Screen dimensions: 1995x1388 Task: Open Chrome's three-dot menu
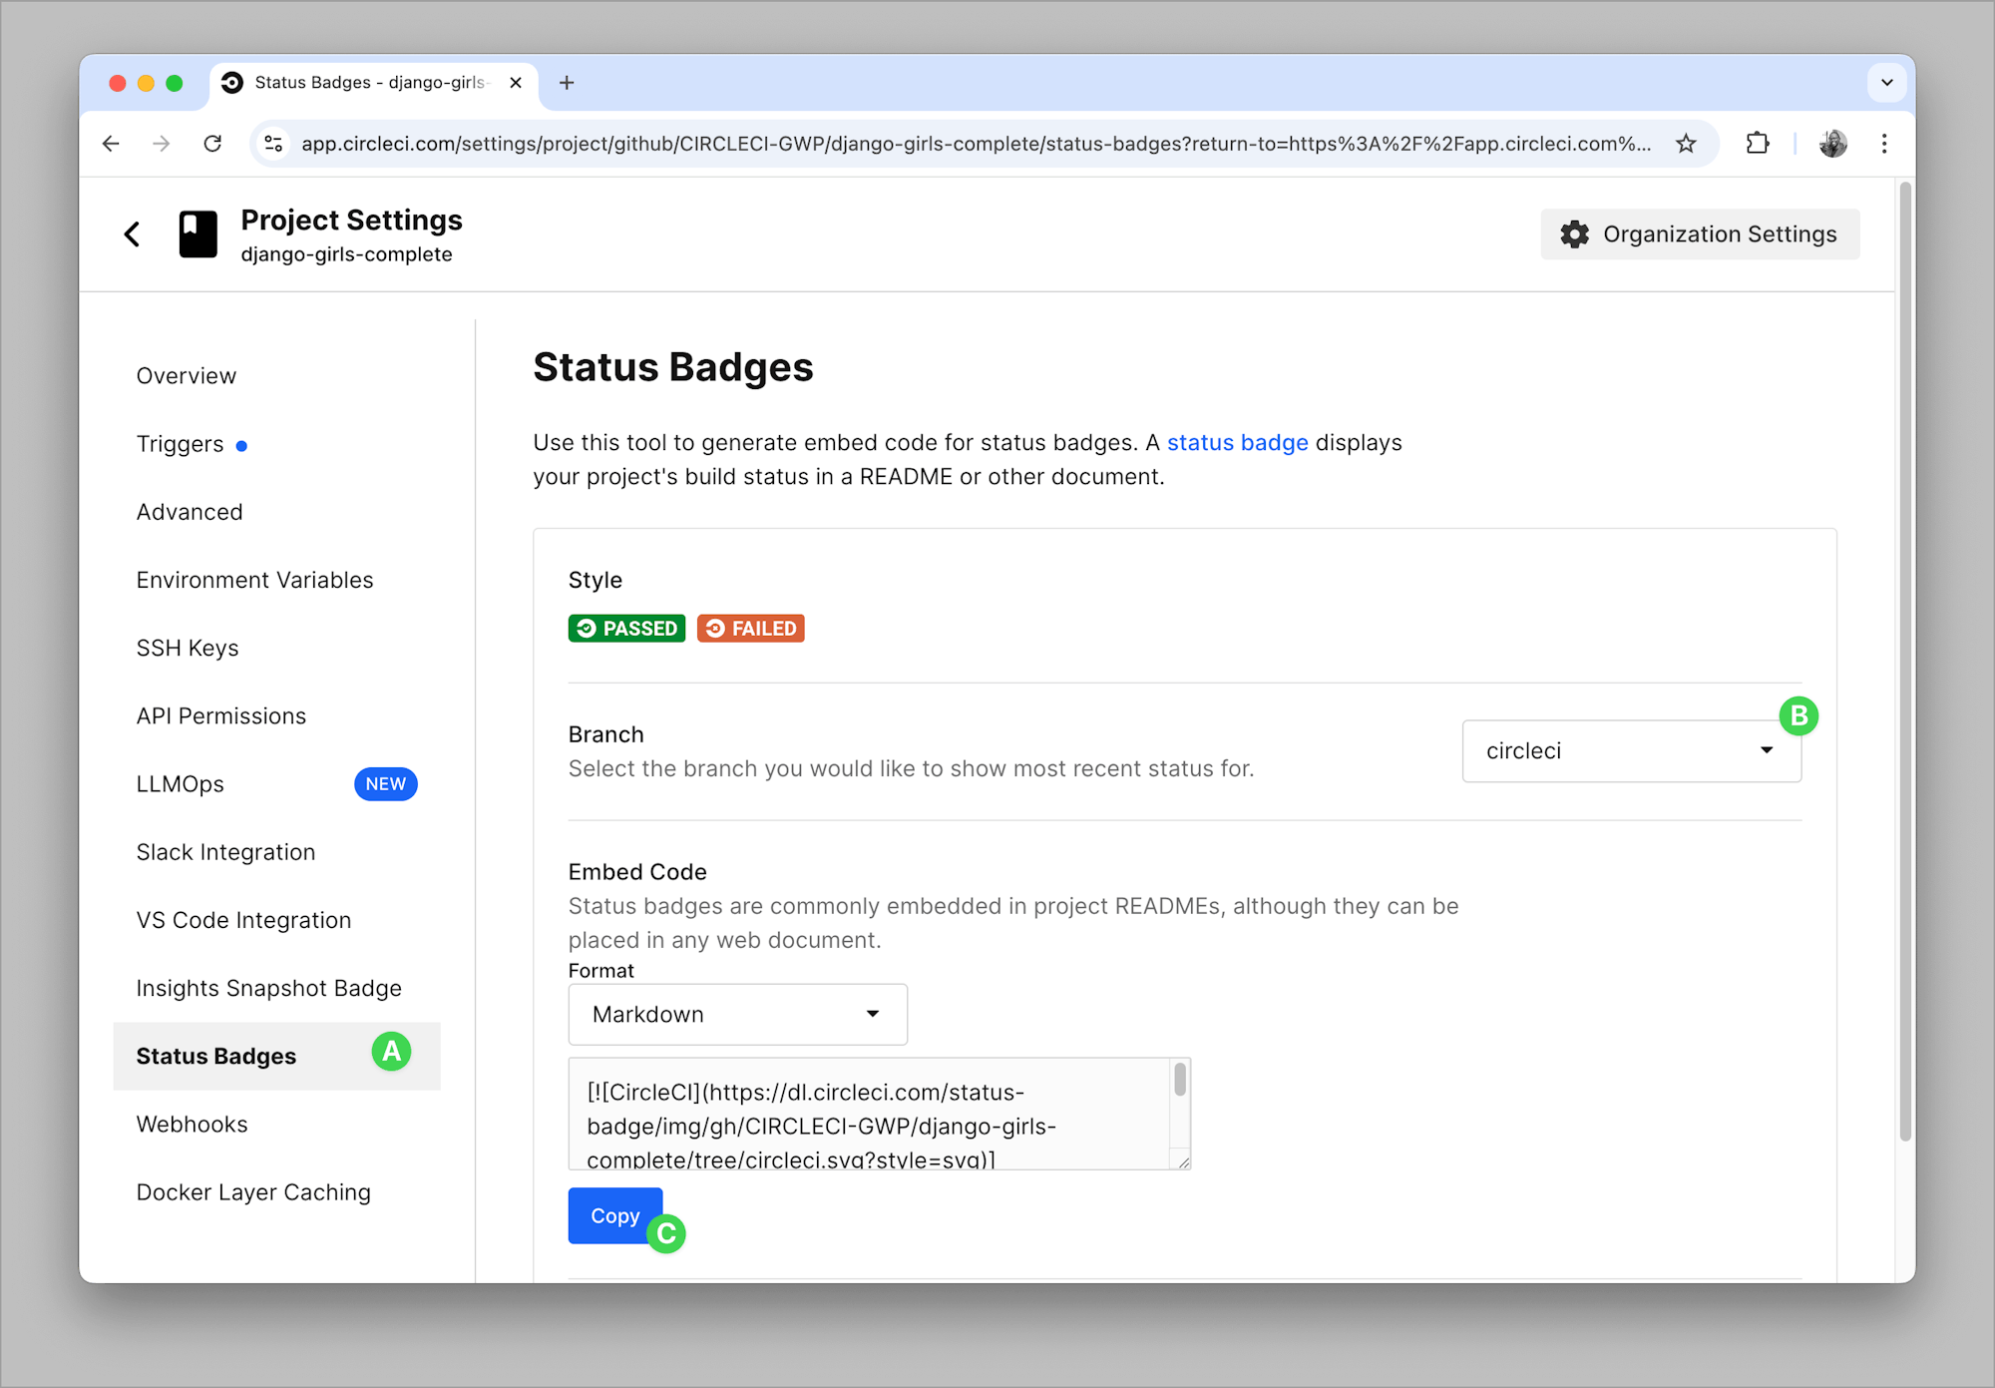(1884, 143)
